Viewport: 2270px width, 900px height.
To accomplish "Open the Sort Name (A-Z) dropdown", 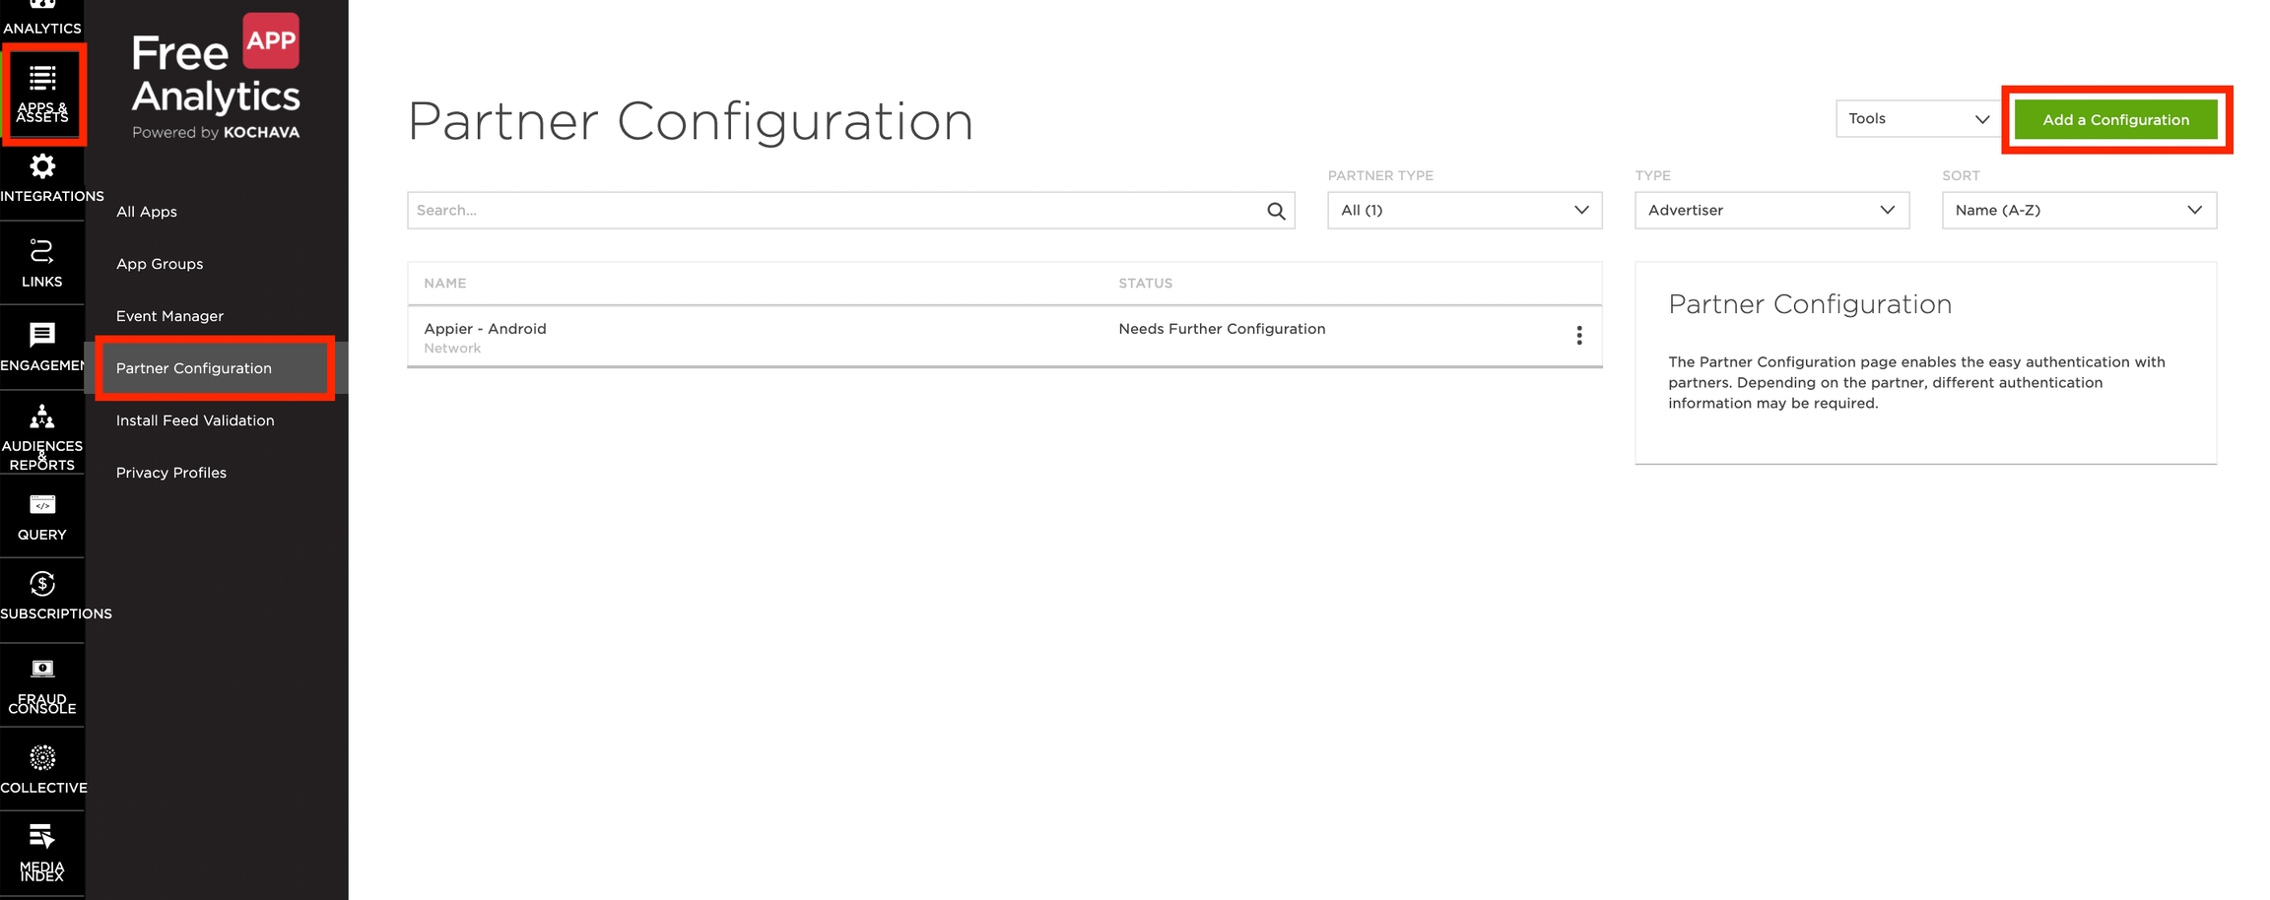I will coord(2078,211).
